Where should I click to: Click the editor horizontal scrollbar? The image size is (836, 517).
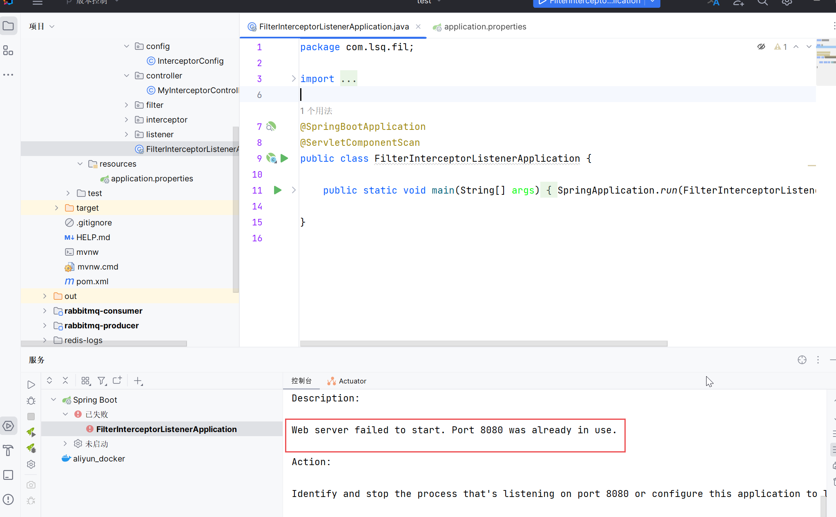[x=484, y=343]
